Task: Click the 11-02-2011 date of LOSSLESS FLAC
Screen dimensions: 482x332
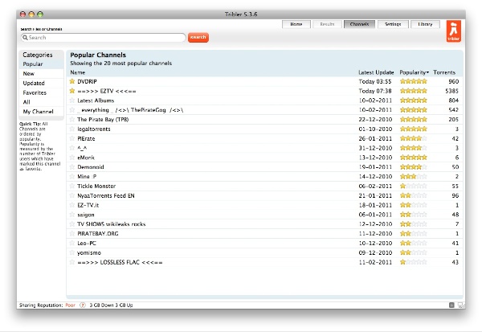Action: pos(375,262)
